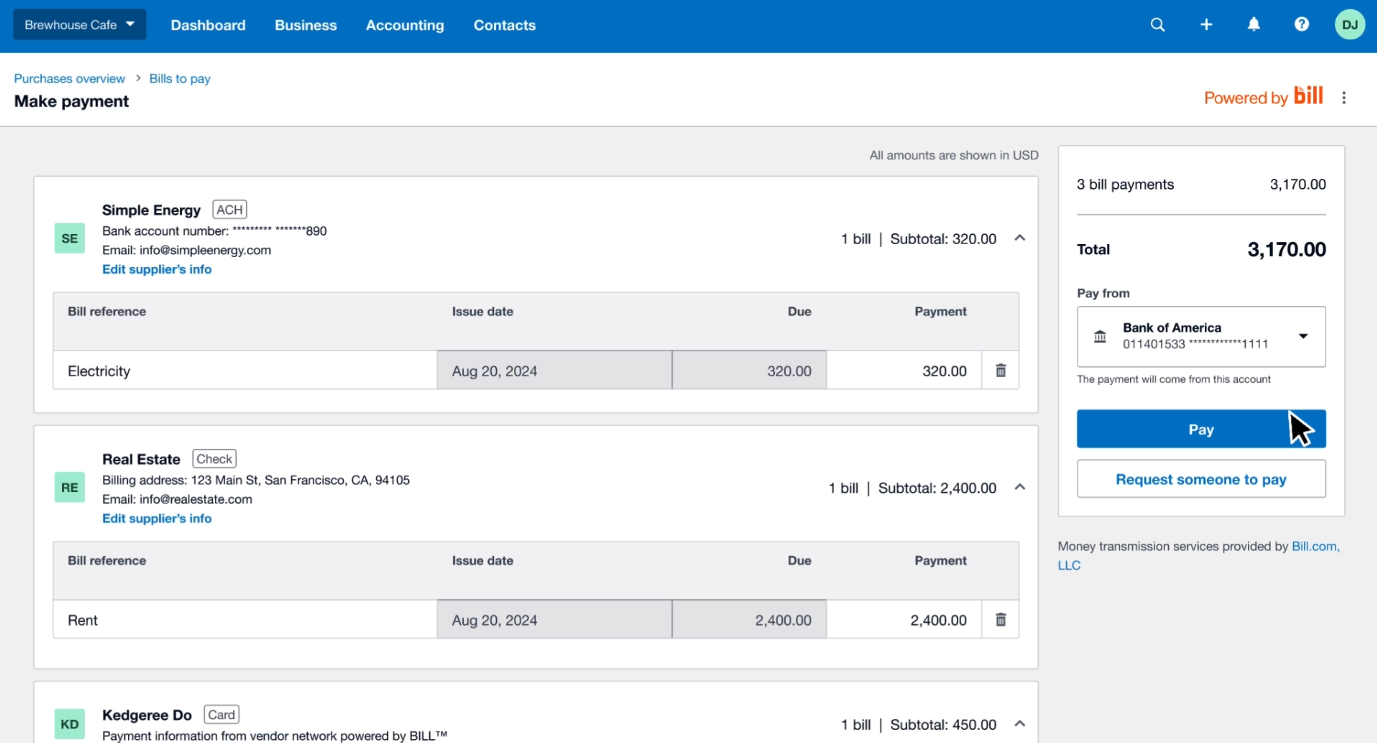Click the 3 bill payments label
The height and width of the screenshot is (743, 1377).
tap(1125, 184)
